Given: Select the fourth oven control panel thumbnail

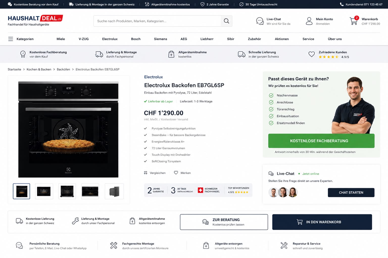Looking at the screenshot, I should pyautogui.click(x=90, y=191).
